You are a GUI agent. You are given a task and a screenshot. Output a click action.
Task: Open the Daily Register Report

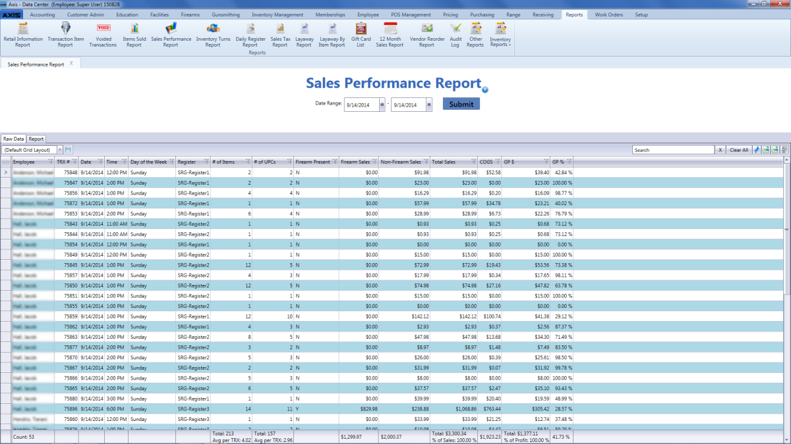pos(250,34)
